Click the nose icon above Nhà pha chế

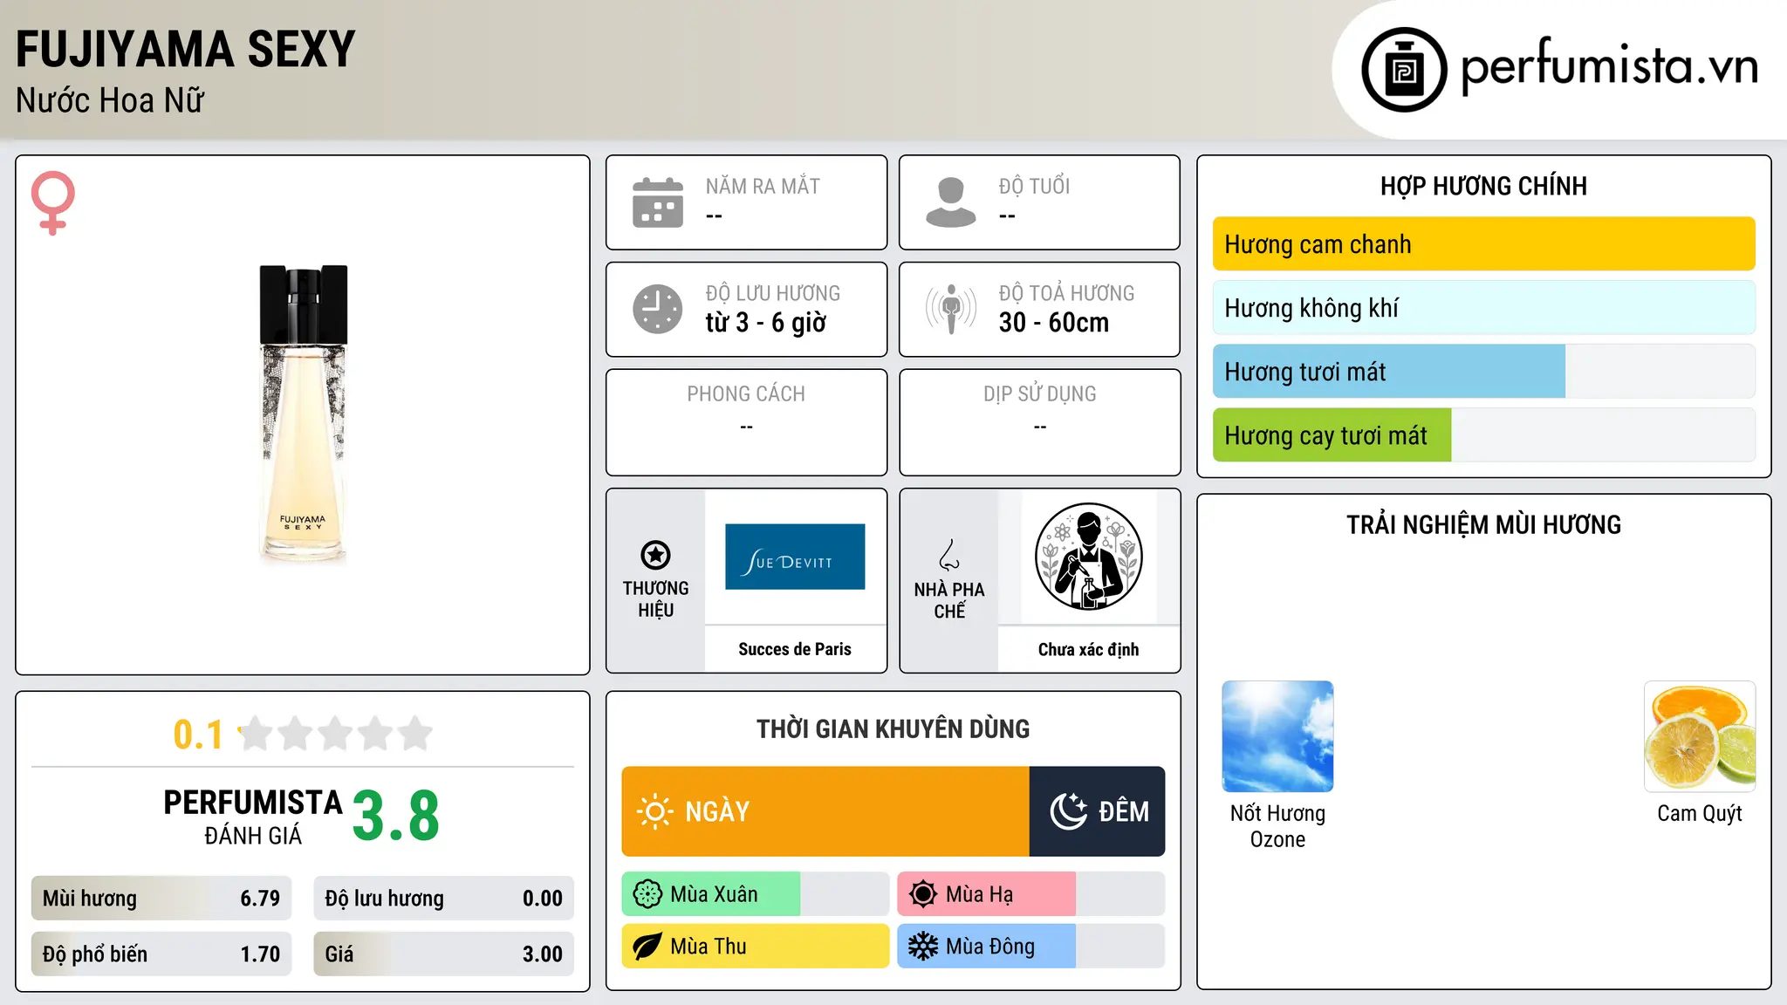(x=949, y=555)
